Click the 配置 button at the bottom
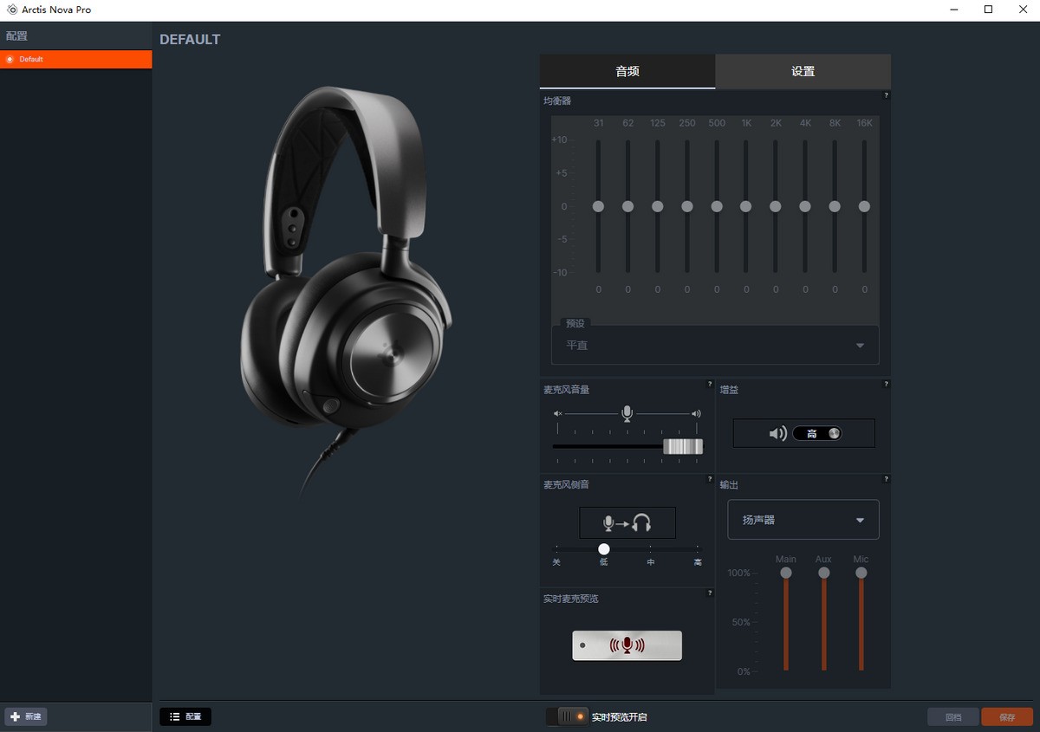This screenshot has height=732, width=1040. tap(185, 716)
